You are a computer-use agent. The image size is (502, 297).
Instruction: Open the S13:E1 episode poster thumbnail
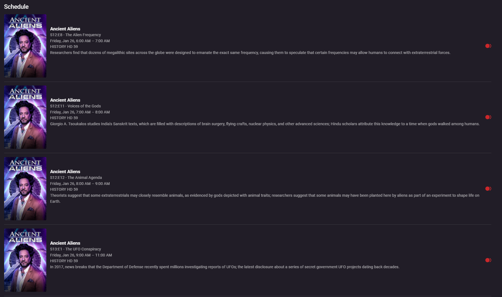tap(25, 260)
